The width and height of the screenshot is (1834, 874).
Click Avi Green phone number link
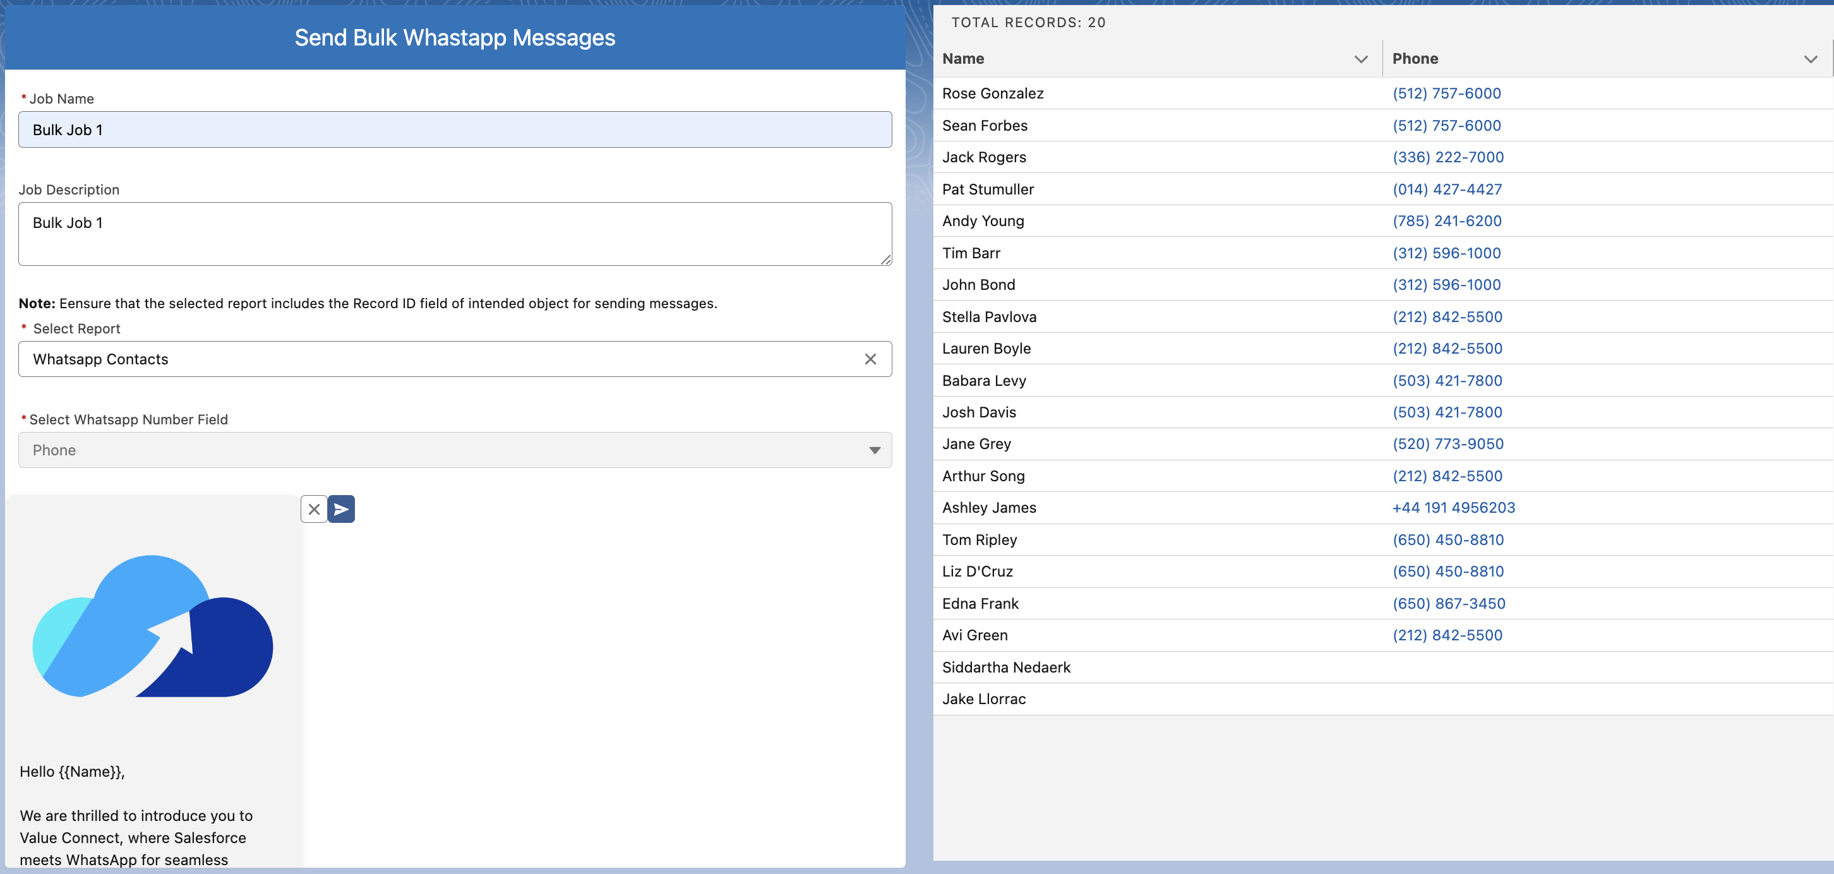(x=1447, y=635)
